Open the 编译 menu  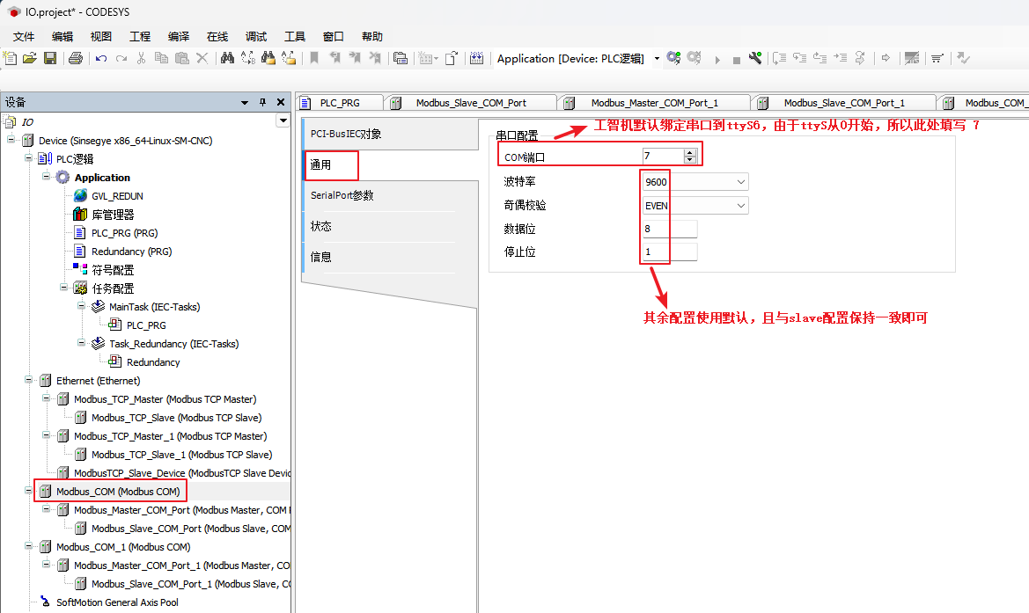[x=179, y=36]
